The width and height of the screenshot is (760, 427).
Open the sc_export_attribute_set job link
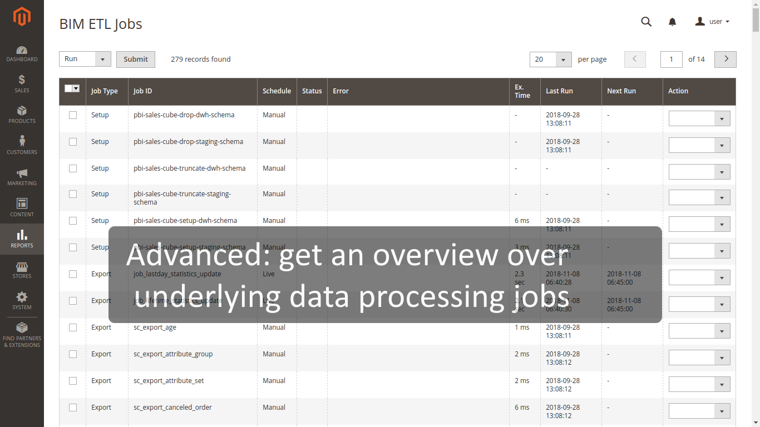(169, 380)
